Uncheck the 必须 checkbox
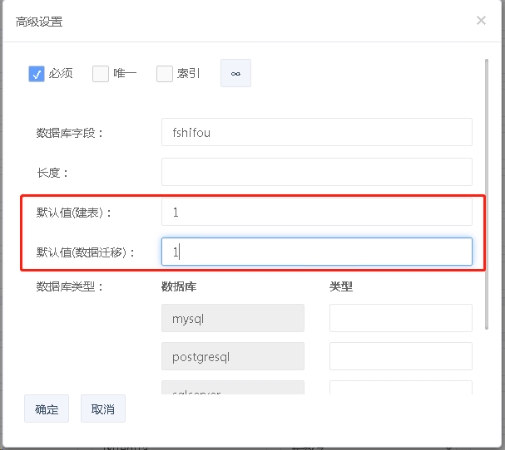Image resolution: width=505 pixels, height=450 pixels. [37, 74]
